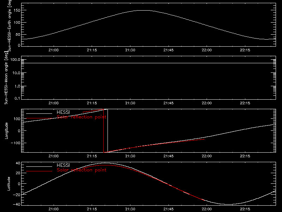Select the 50 tick label on Earth angle plot
This screenshot has width=282, height=212.
point(18,34)
